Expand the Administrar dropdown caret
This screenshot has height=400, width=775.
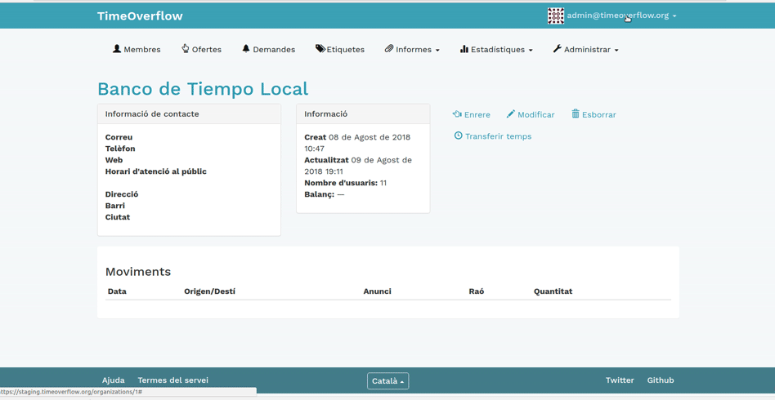(x=616, y=51)
